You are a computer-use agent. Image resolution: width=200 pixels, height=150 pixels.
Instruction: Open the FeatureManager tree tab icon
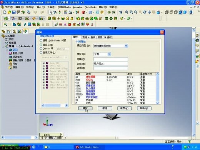(3, 31)
